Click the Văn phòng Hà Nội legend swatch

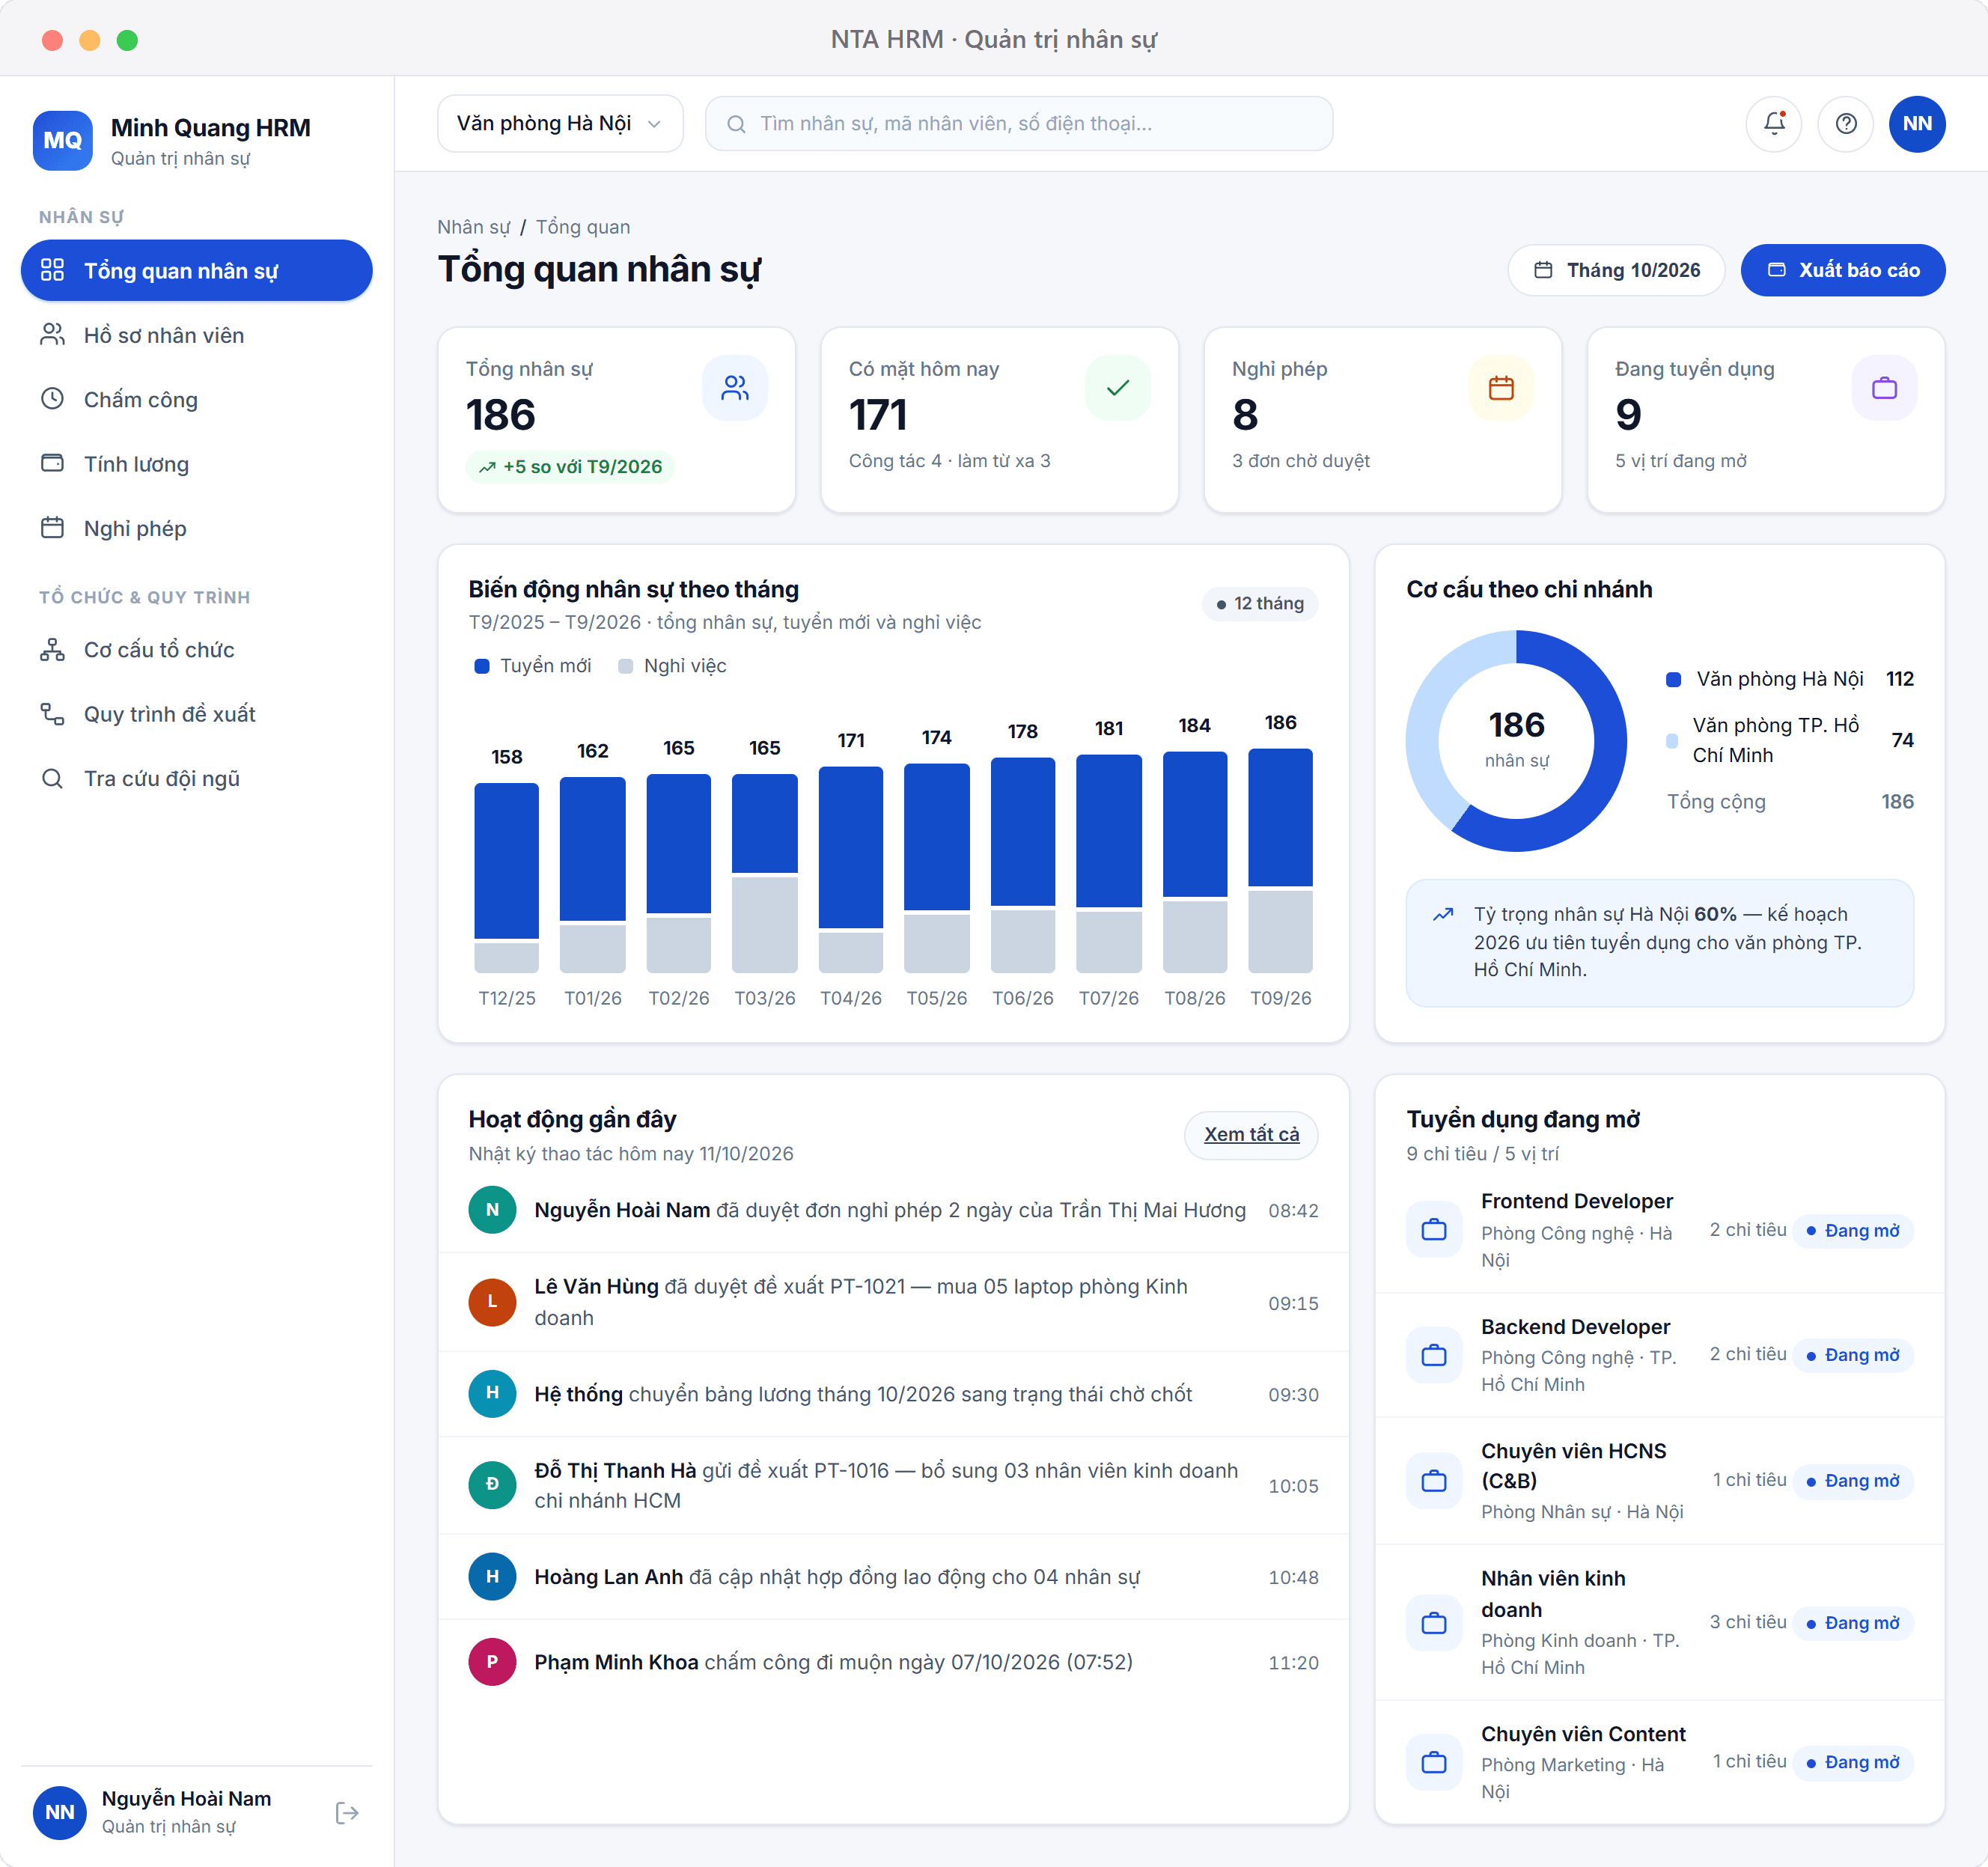(1672, 680)
